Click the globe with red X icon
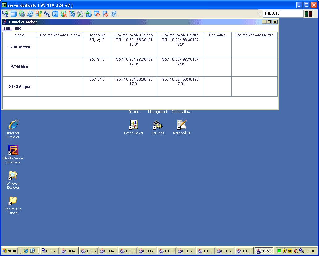 tap(64, 14)
